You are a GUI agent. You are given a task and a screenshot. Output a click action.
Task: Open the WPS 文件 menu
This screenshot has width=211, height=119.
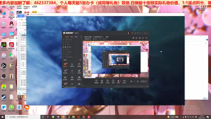click(x=21, y=20)
